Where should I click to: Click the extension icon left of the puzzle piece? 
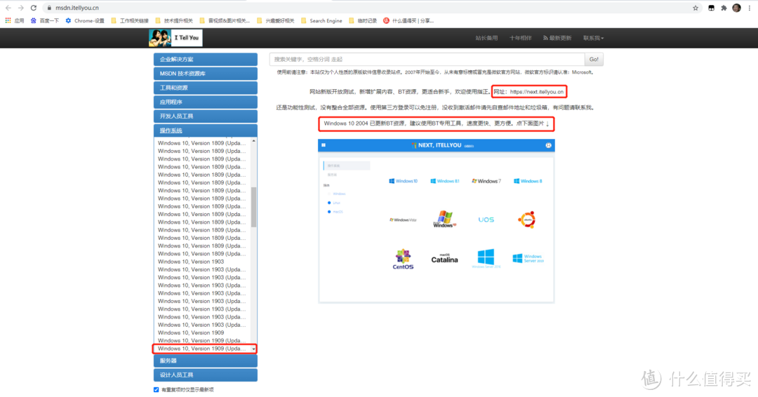point(711,8)
